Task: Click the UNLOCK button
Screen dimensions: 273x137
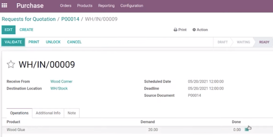Action: click(x=53, y=42)
